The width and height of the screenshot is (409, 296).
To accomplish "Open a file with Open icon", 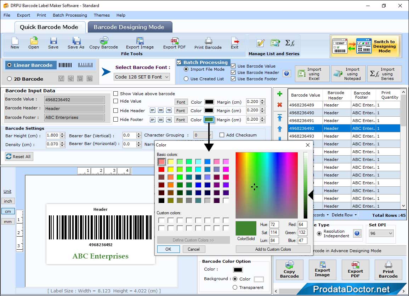I will pos(34,43).
